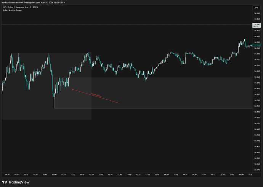This screenshot has width=263, height=187.
Task: Click the 15:00 time axis label
Action: (x=204, y=174)
